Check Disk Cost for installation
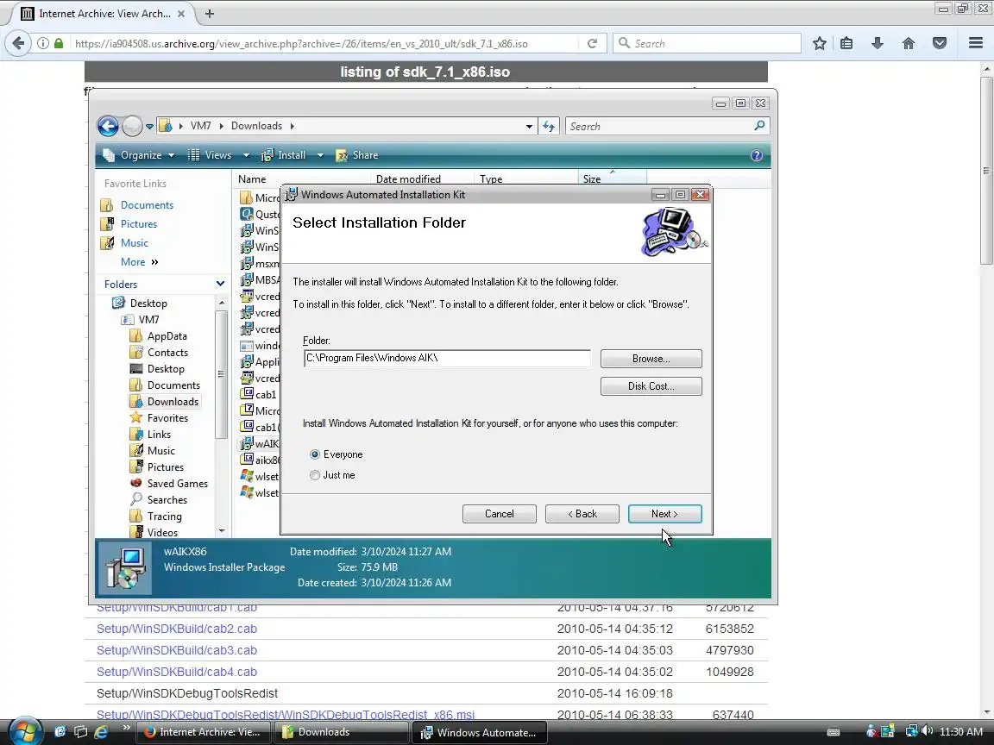Image resolution: width=994 pixels, height=745 pixels. pos(651,386)
